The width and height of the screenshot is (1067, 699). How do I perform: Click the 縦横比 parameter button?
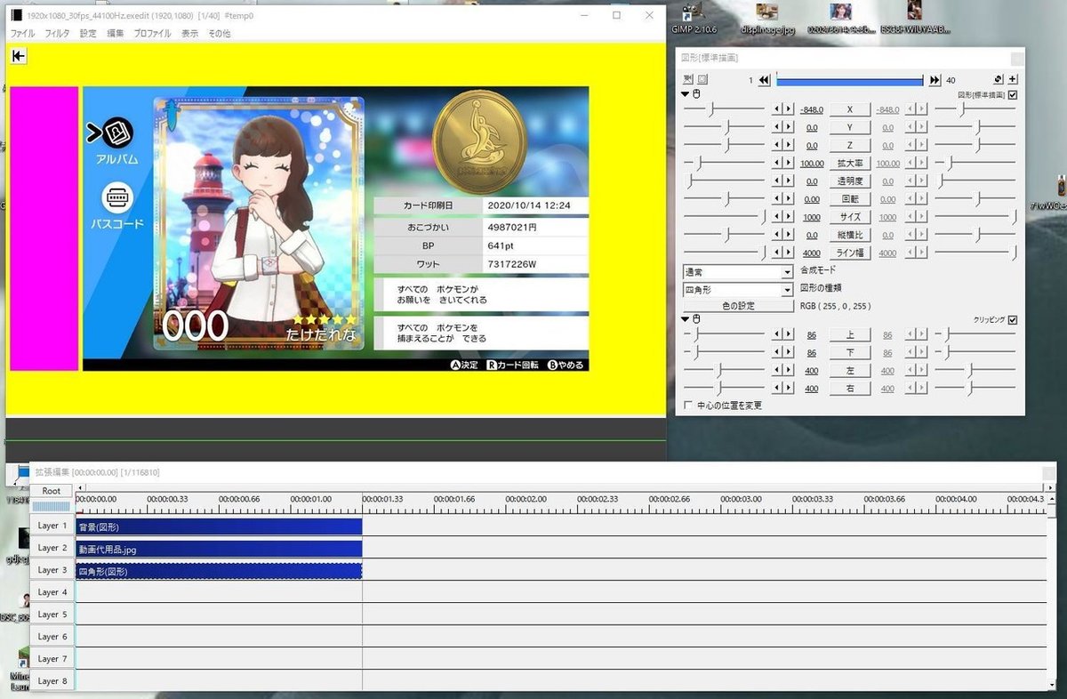[850, 235]
